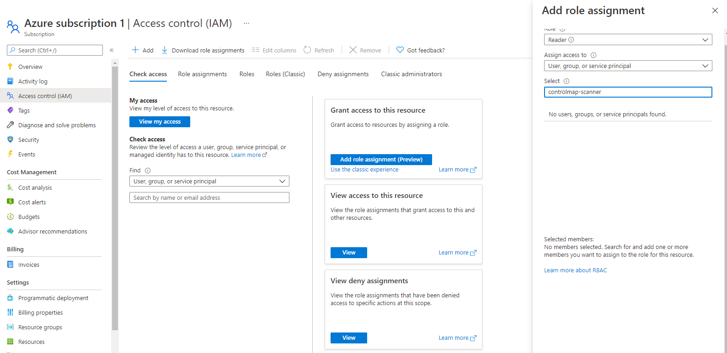Switch to the Deny assignments tab

pos(343,74)
